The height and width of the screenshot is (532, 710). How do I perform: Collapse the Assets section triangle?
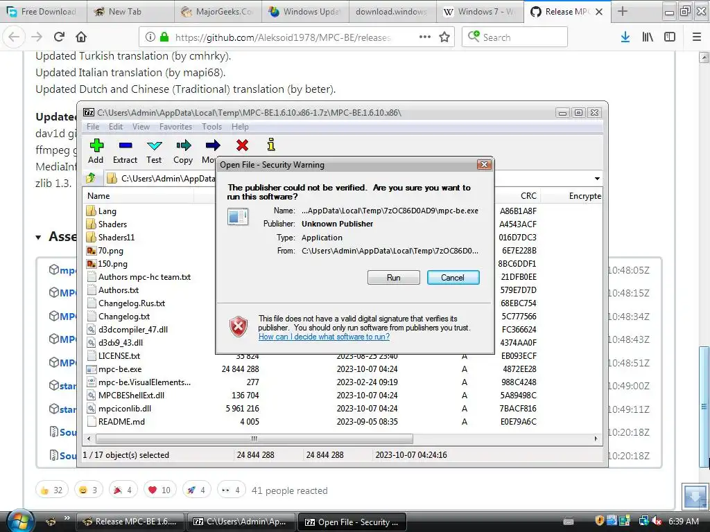(39, 237)
